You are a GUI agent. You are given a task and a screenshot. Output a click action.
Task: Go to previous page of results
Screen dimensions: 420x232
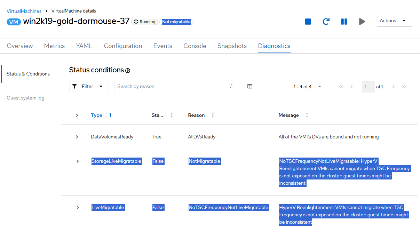point(351,87)
